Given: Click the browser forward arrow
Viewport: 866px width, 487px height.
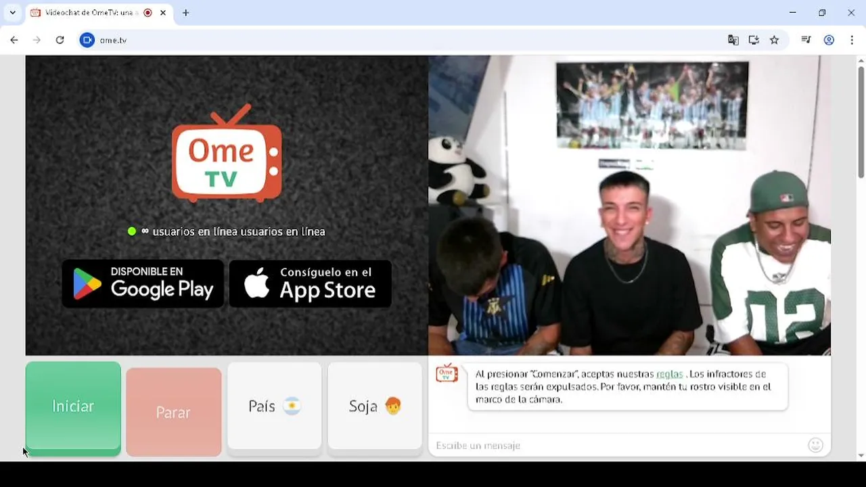Looking at the screenshot, I should point(37,40).
